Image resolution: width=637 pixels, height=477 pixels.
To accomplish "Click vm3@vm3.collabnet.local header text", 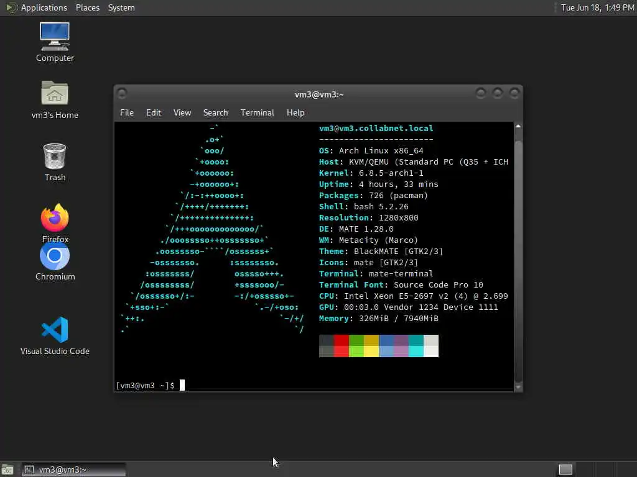I will pos(376,128).
